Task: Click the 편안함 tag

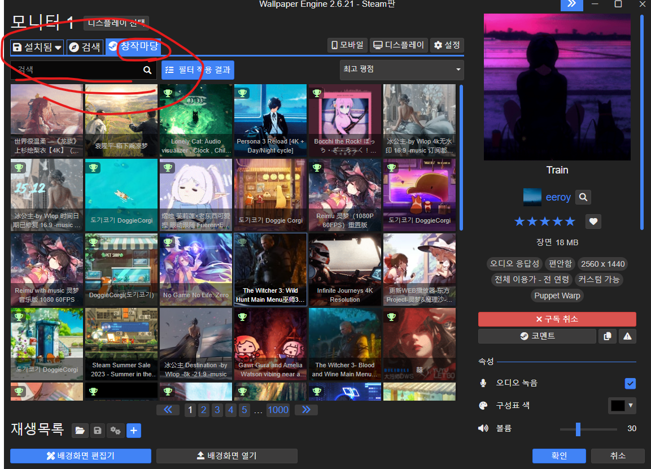Action: 560,264
